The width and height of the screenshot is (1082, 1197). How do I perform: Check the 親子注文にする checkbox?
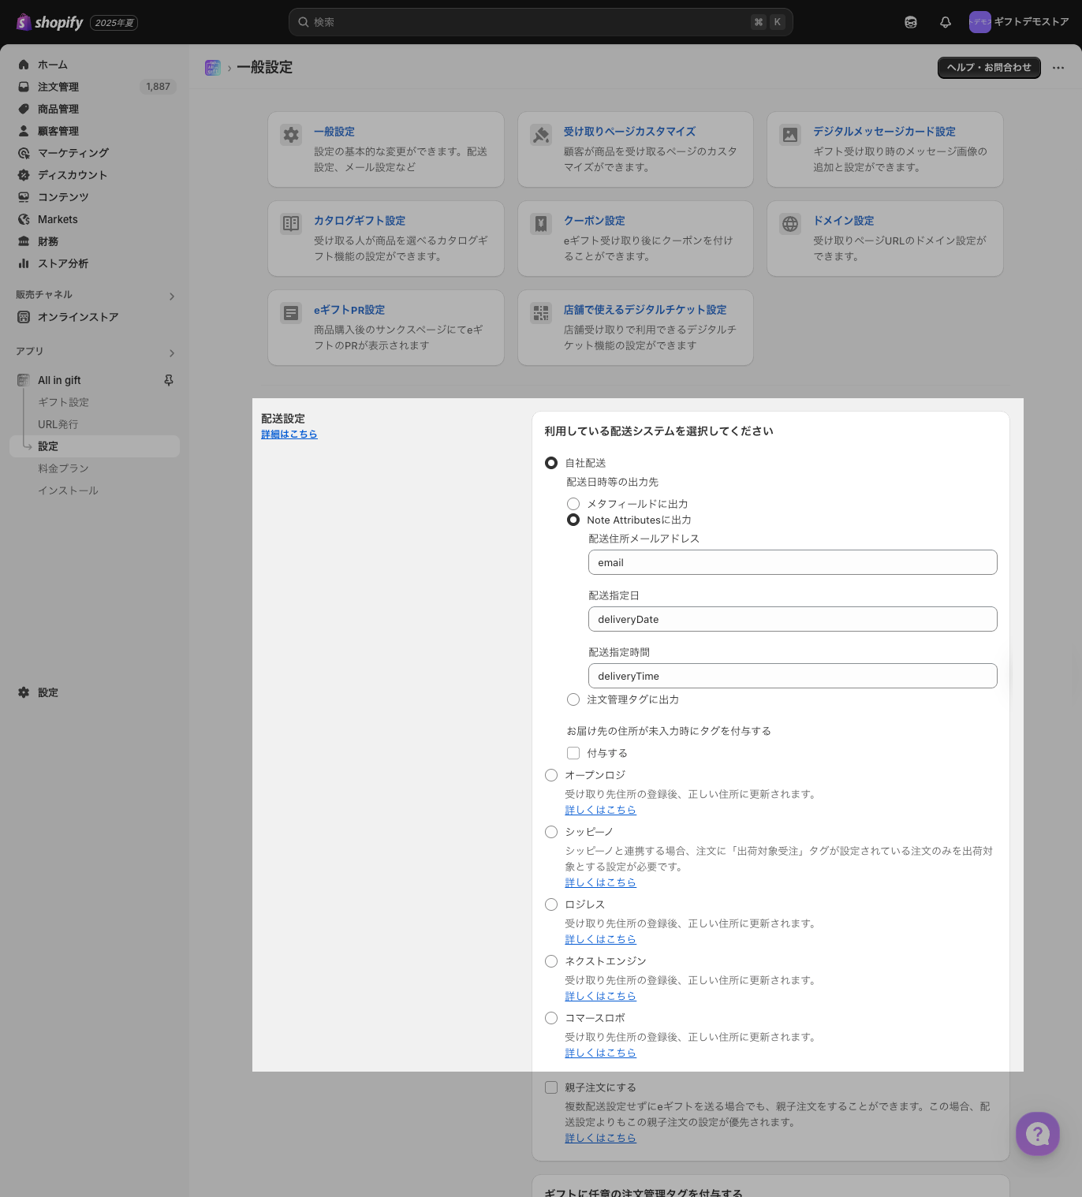point(551,1087)
